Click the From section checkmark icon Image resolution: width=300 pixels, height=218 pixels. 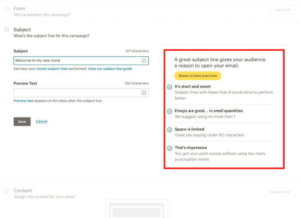(x=7, y=8)
